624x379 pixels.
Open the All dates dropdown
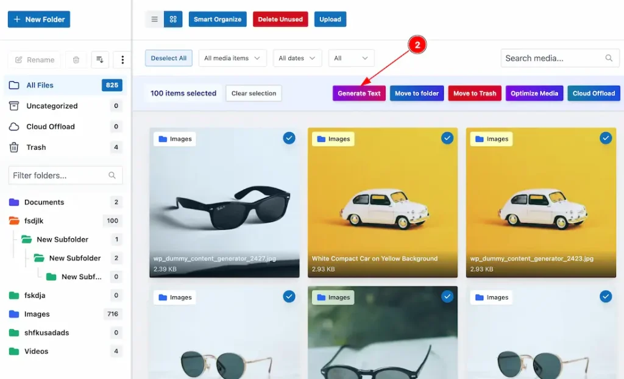tap(297, 58)
